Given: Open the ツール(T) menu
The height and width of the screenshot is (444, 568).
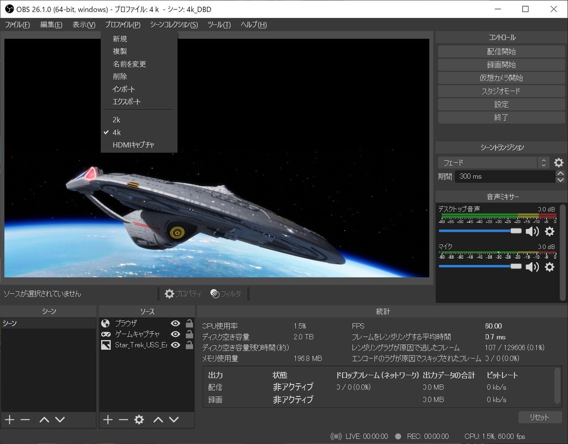Looking at the screenshot, I should click(219, 25).
